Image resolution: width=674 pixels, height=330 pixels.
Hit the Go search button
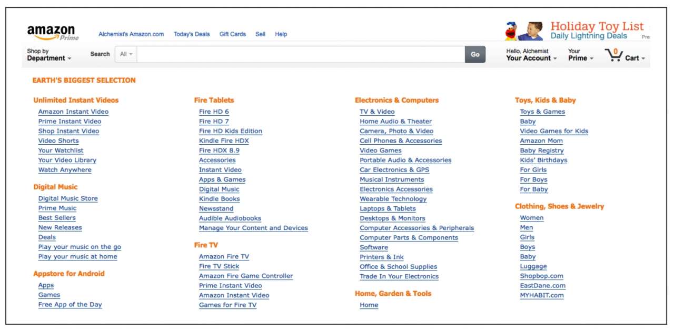point(475,54)
